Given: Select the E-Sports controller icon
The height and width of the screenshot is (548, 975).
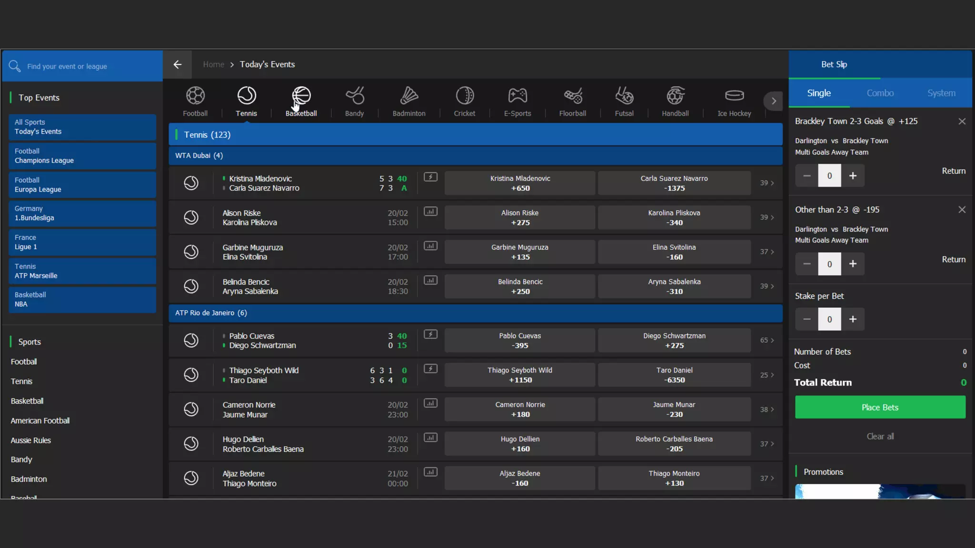Looking at the screenshot, I should coord(517,96).
